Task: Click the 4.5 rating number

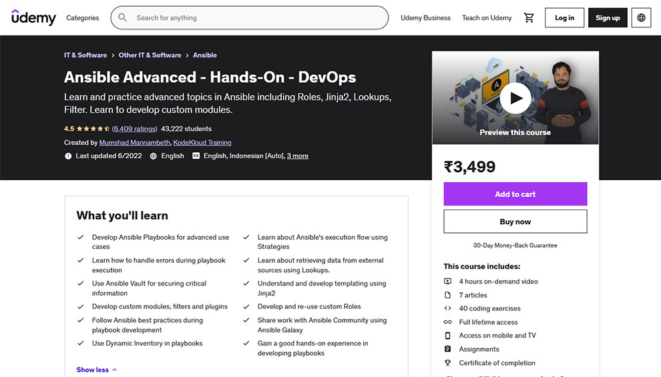Action: [x=69, y=129]
